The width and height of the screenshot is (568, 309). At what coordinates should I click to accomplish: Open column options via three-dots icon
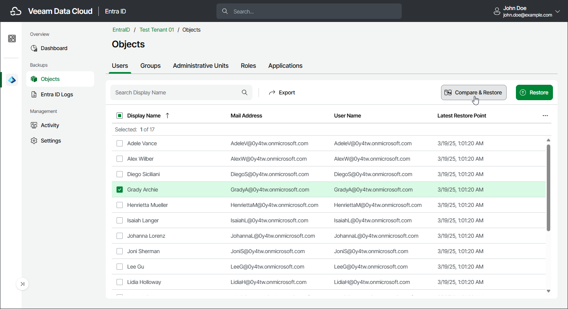coord(545,116)
